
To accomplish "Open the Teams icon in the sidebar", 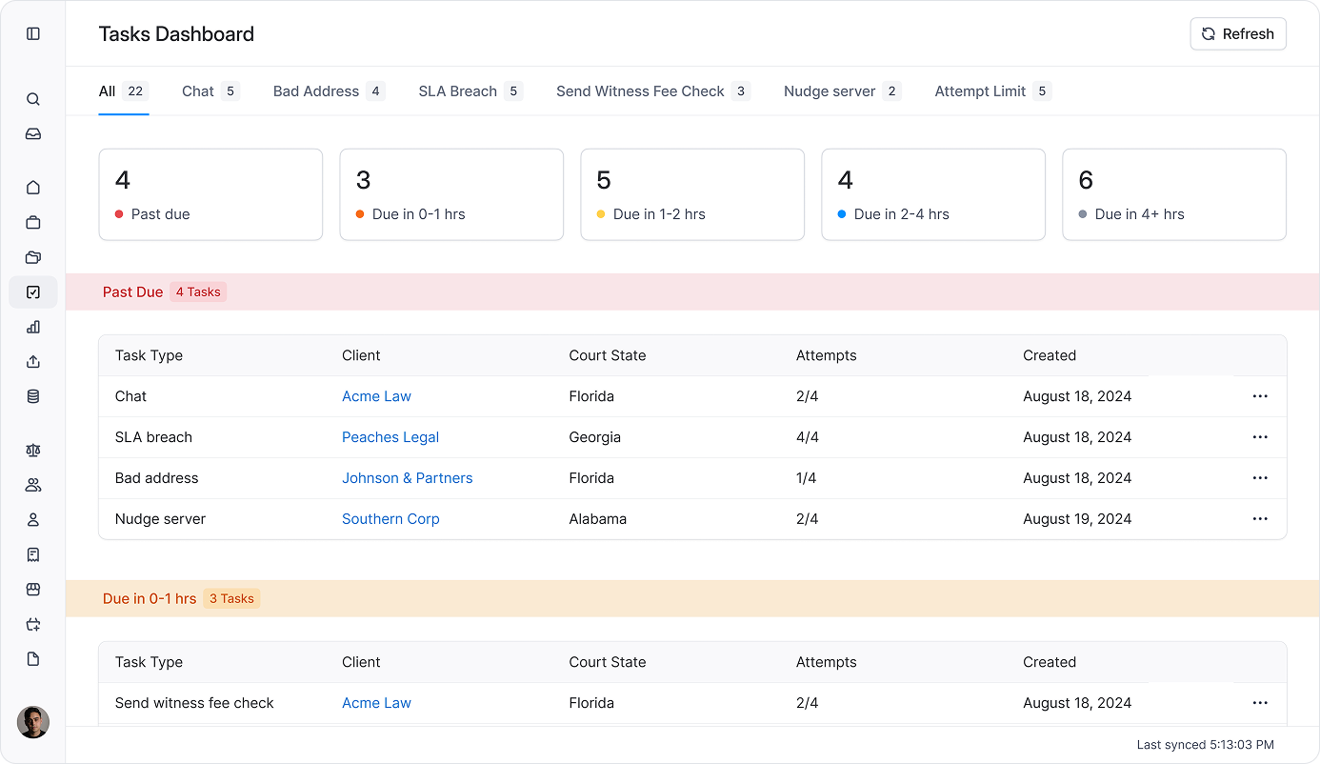I will click(x=33, y=484).
